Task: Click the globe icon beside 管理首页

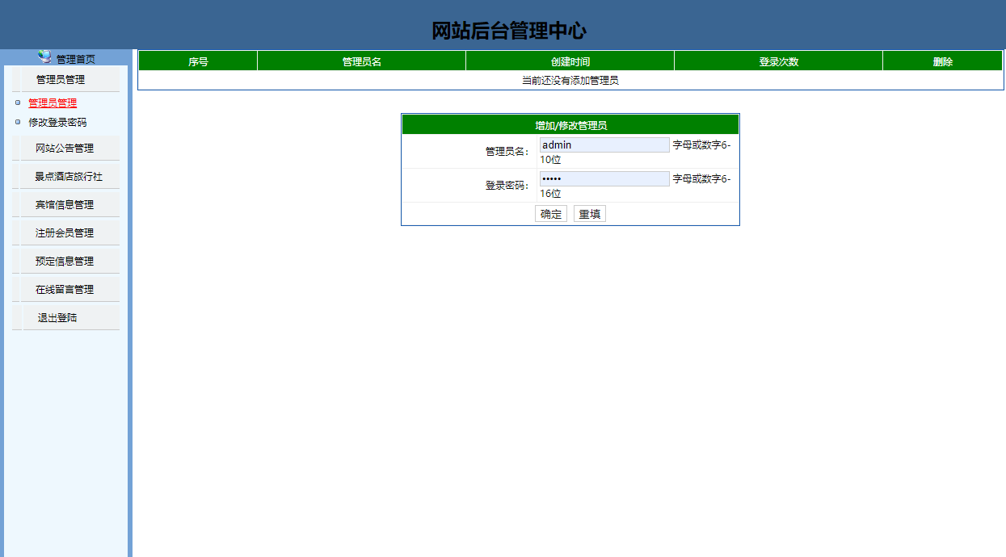Action: point(45,56)
